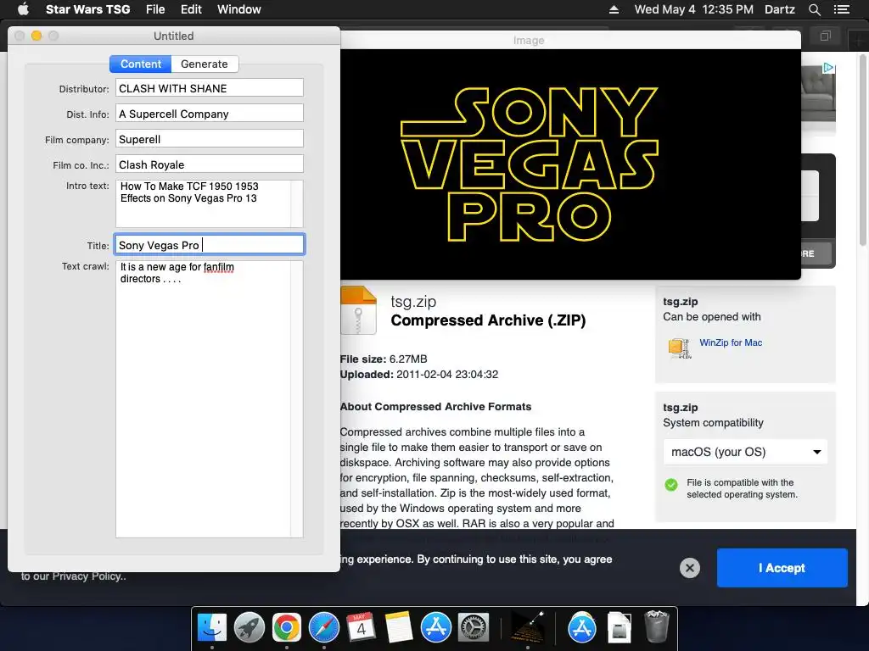Click the File size 6.27MB text
Screen dimensions: 869x651
(x=384, y=359)
